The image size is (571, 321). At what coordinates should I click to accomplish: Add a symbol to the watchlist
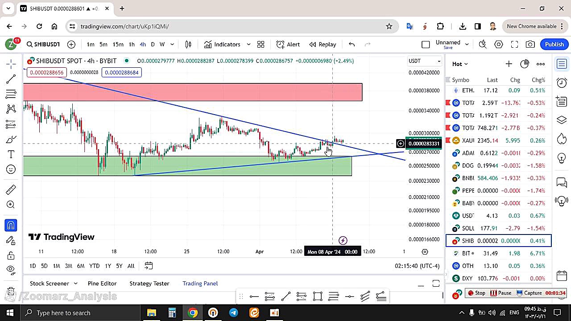509,64
